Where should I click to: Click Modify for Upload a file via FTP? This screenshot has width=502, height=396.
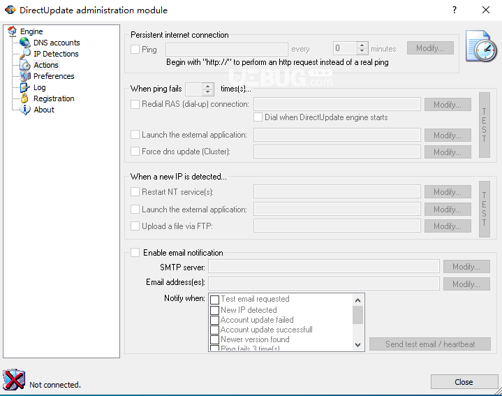point(448,226)
